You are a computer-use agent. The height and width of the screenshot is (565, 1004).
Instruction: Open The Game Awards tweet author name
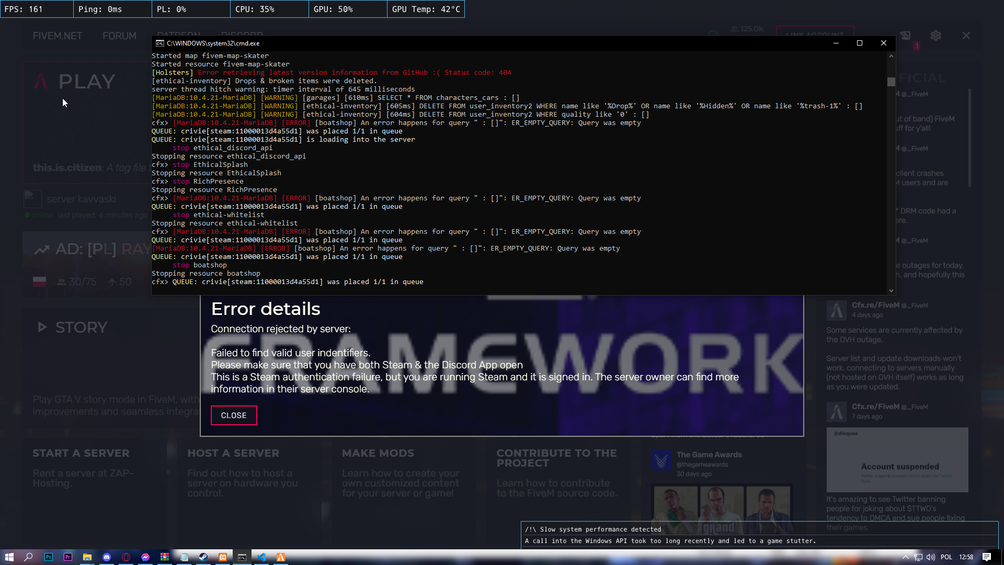point(709,455)
